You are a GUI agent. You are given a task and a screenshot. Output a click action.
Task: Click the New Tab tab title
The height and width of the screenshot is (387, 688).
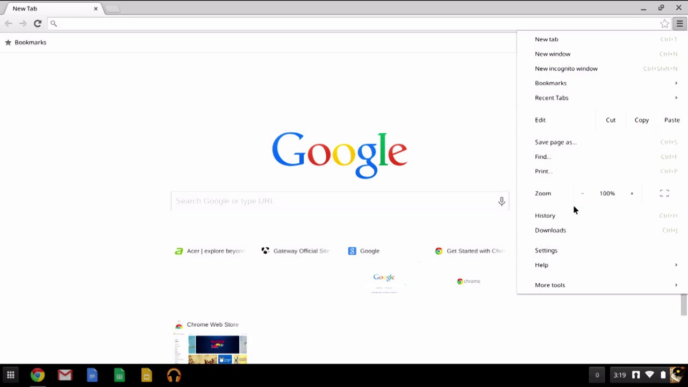click(25, 9)
